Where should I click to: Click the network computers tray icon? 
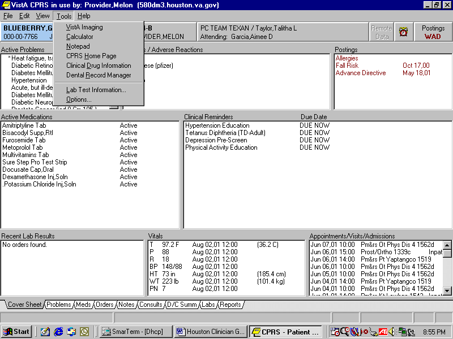[x=402, y=332]
